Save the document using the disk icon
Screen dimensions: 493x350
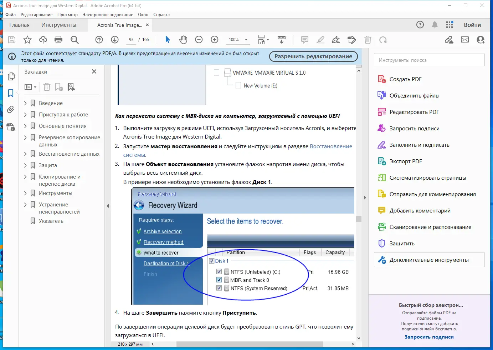click(x=11, y=40)
